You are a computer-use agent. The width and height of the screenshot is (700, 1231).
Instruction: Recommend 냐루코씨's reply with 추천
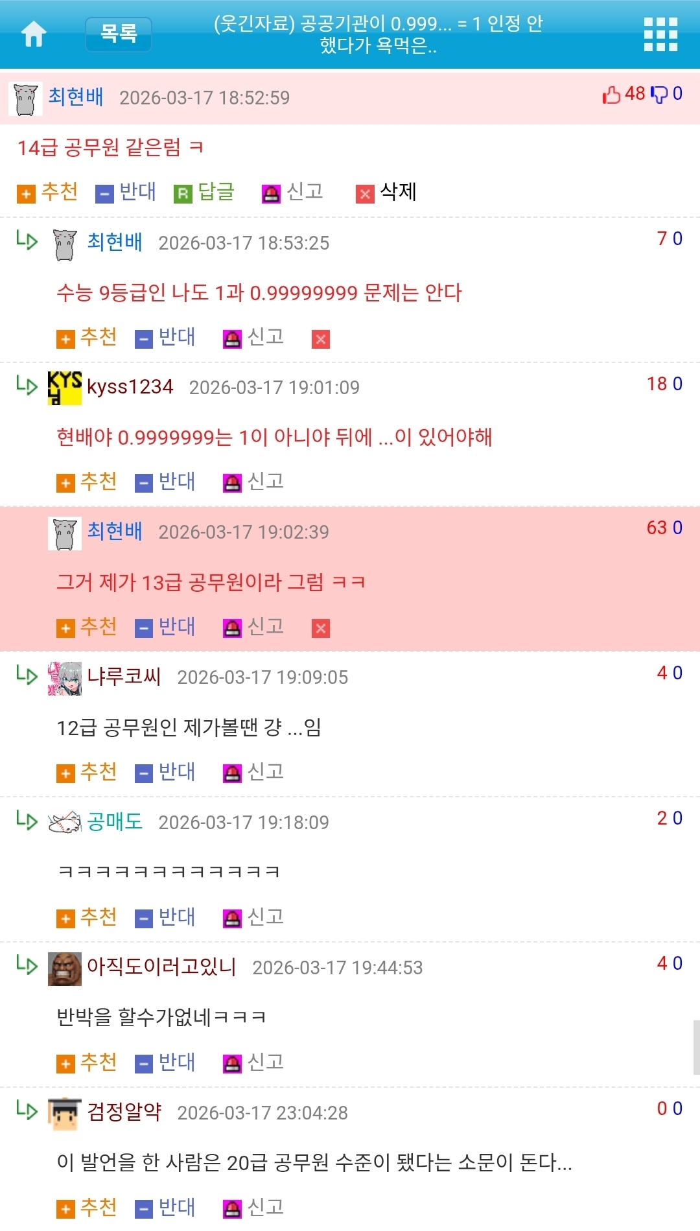[87, 772]
